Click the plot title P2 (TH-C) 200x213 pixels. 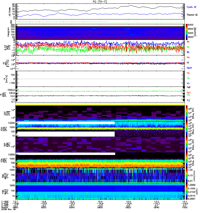[x=100, y=2]
